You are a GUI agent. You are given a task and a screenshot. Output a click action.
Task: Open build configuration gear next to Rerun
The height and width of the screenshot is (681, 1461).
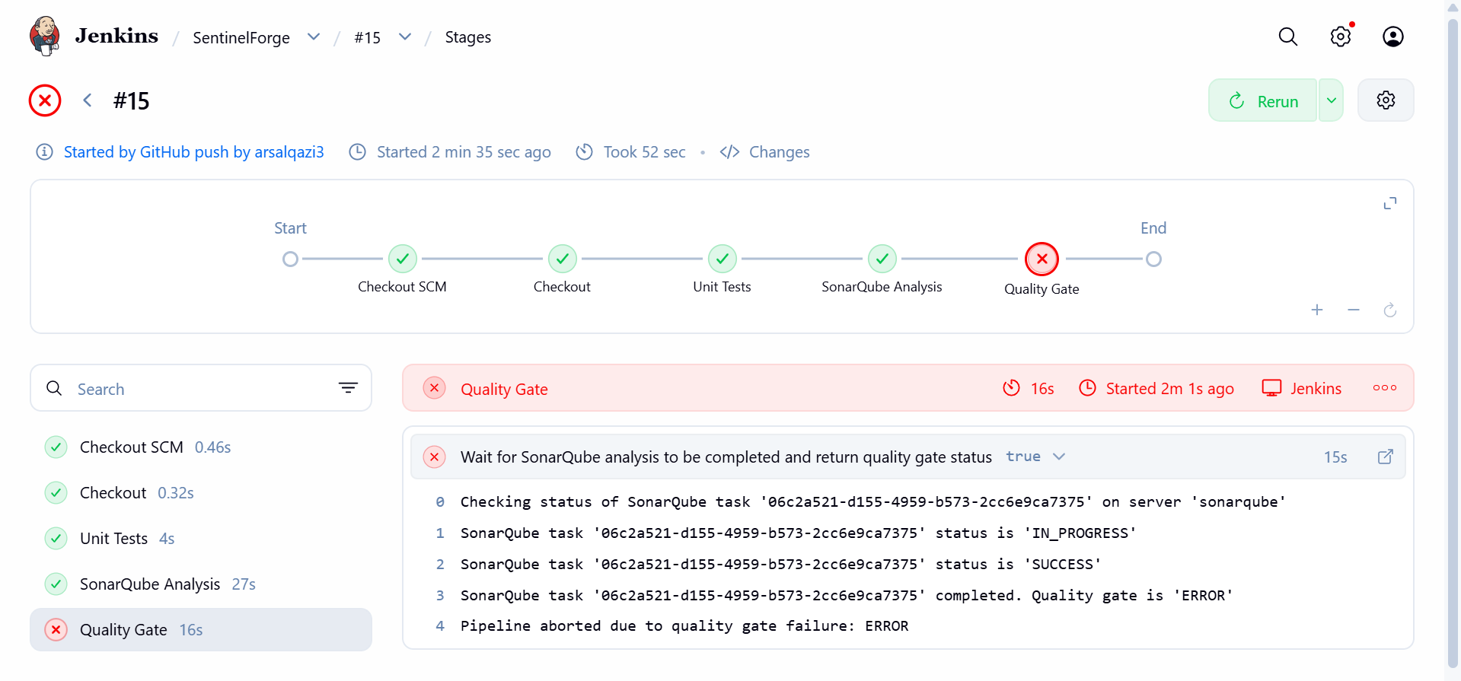tap(1386, 100)
